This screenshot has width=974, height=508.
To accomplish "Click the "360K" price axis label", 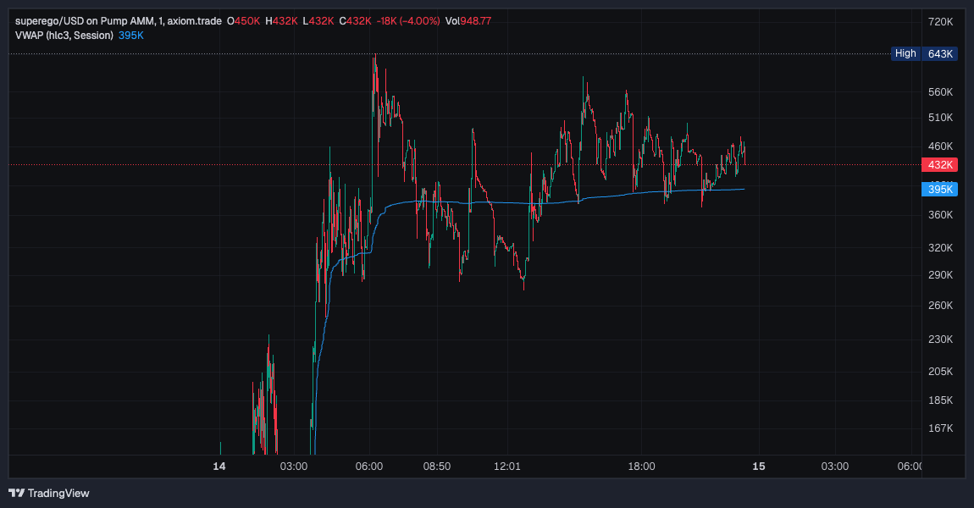I will point(940,215).
